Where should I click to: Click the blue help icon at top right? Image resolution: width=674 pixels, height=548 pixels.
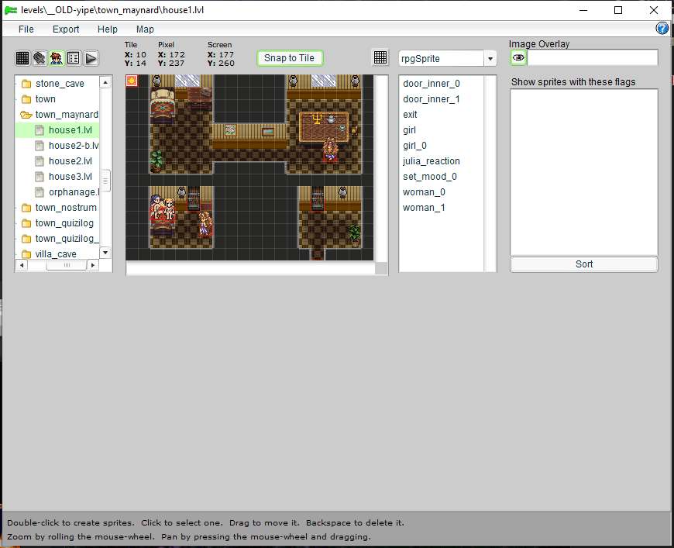tap(662, 29)
